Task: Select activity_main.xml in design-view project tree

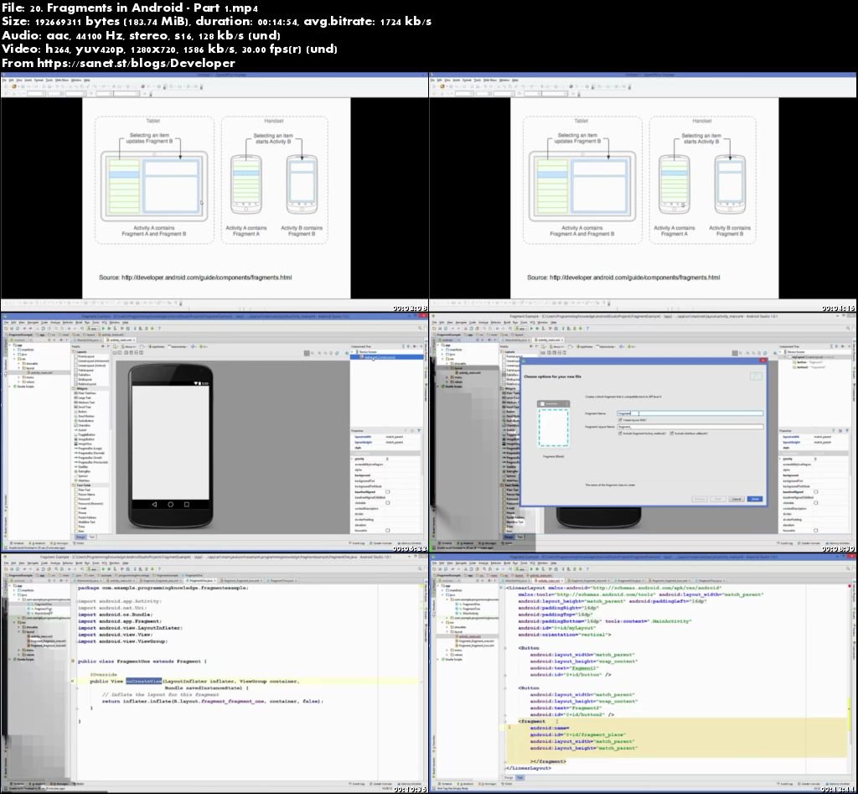Action: click(40, 372)
